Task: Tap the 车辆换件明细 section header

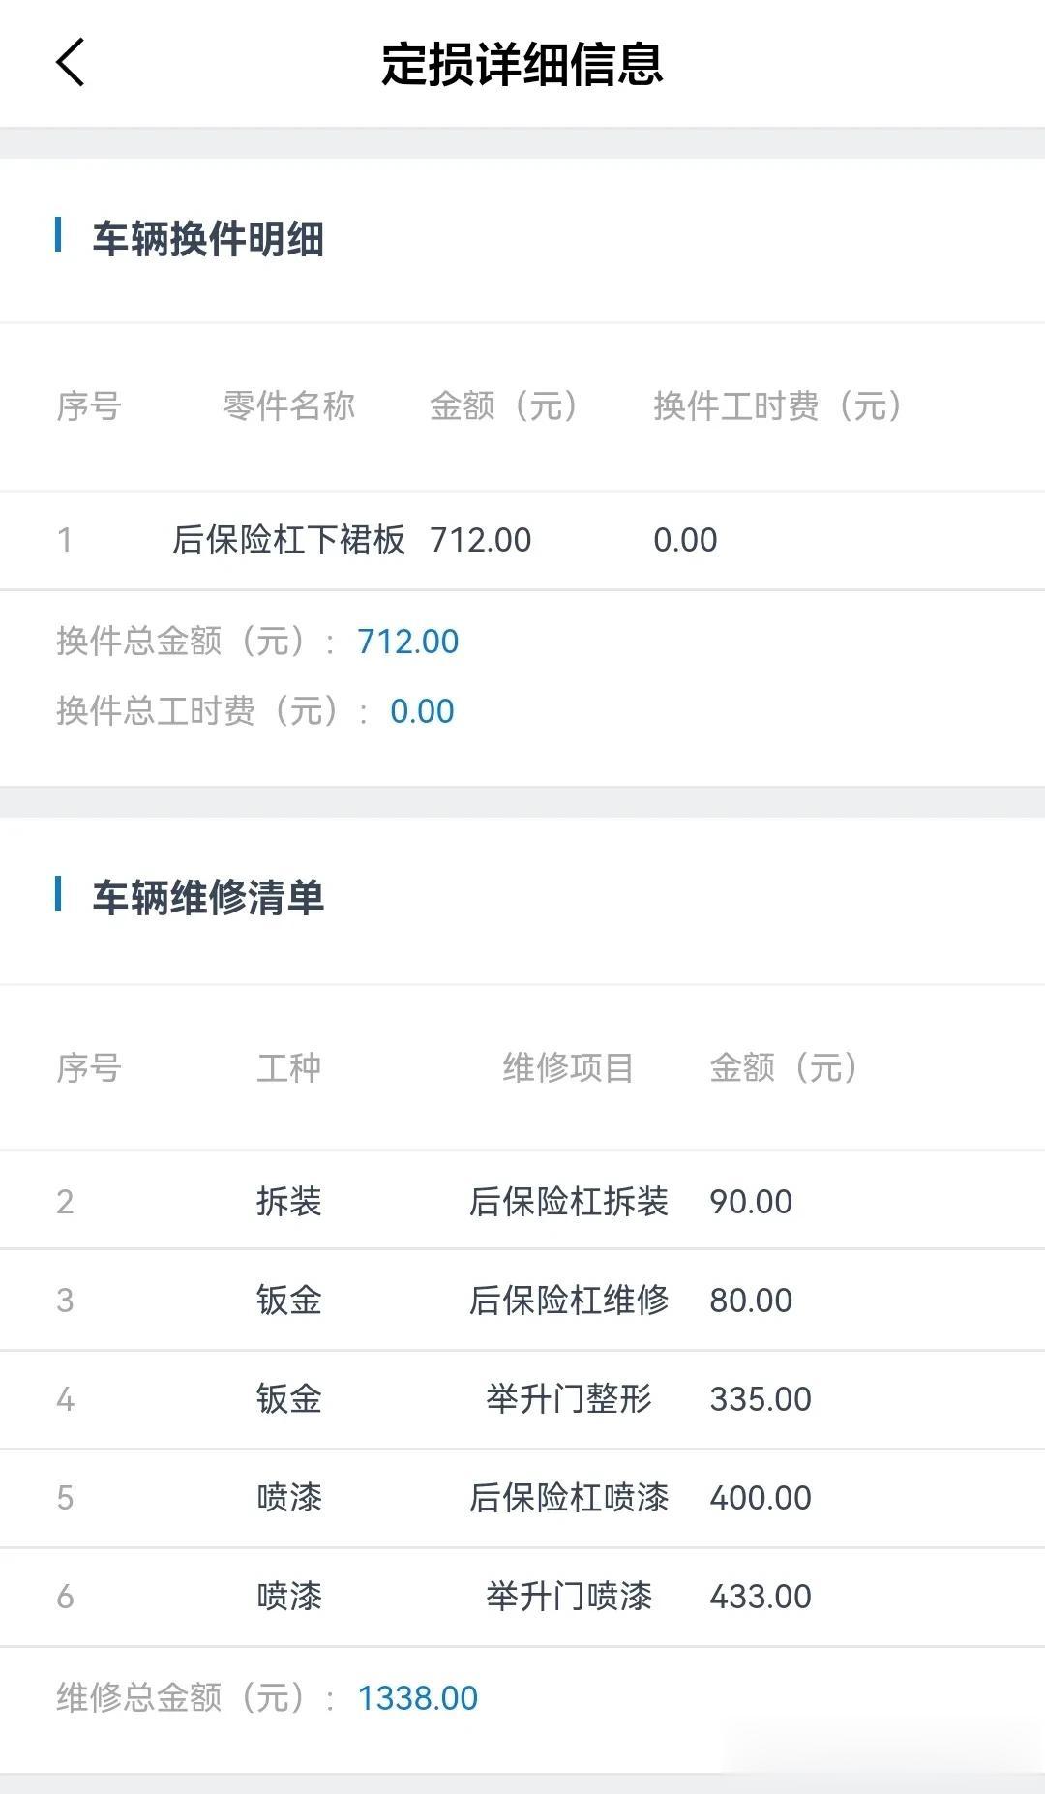Action: [x=208, y=238]
